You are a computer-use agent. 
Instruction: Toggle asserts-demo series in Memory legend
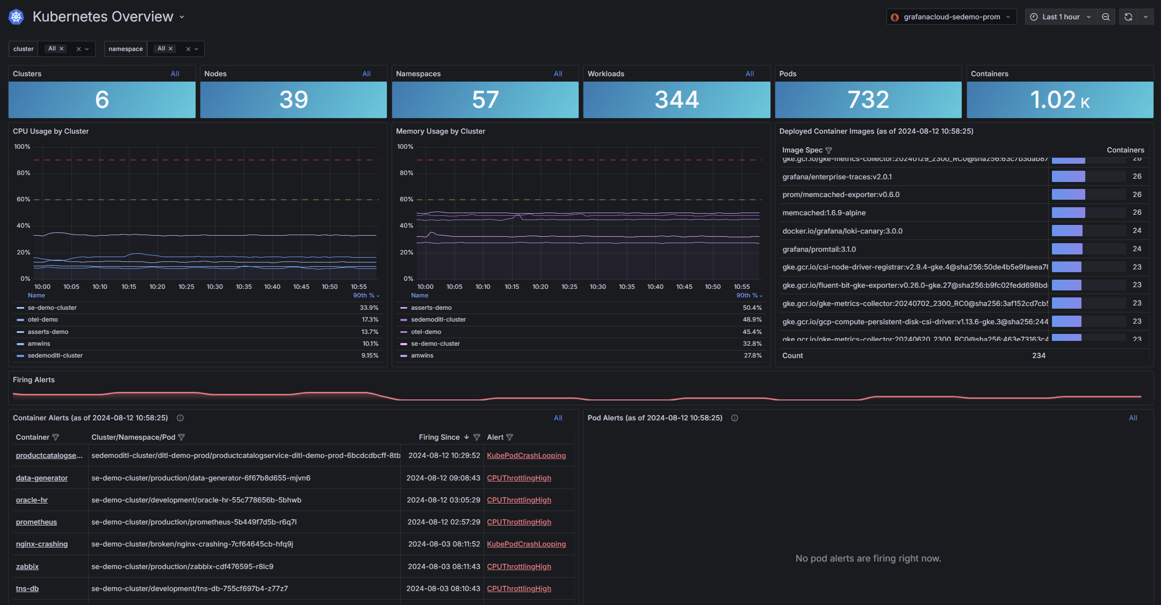[x=431, y=308]
